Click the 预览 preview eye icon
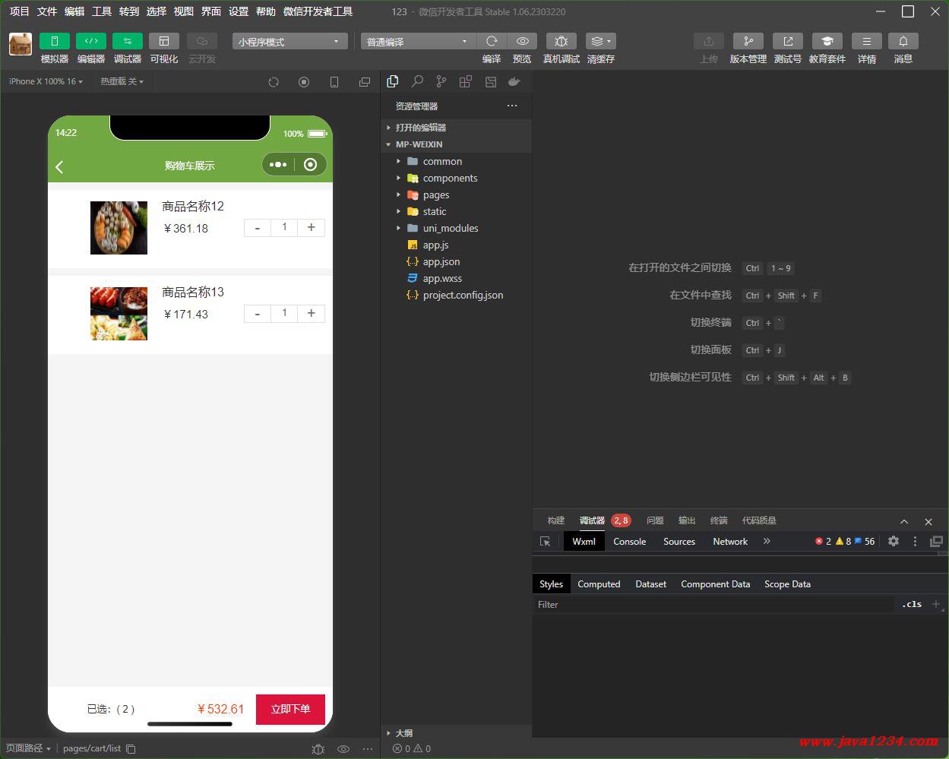949x759 pixels. pos(522,41)
